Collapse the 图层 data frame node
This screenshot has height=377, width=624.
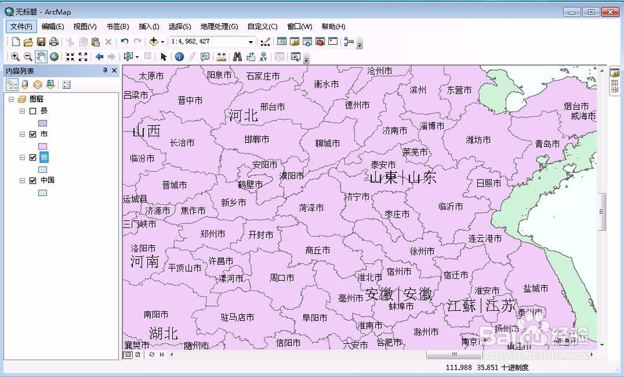[11, 99]
